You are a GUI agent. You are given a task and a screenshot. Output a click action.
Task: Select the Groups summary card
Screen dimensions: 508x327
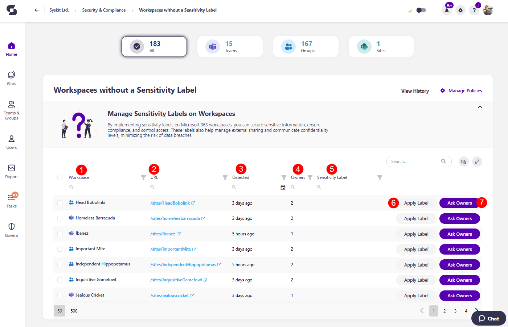coord(306,46)
